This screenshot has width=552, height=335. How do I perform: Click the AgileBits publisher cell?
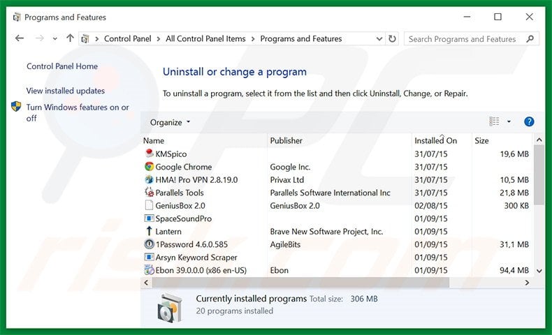pyautogui.click(x=285, y=244)
